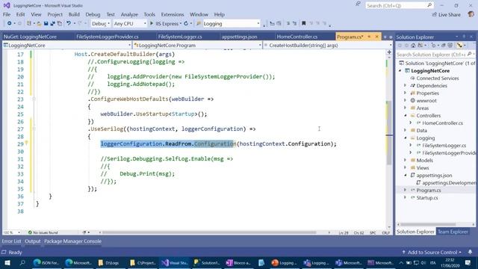Open the Output panel tab

coord(33,241)
